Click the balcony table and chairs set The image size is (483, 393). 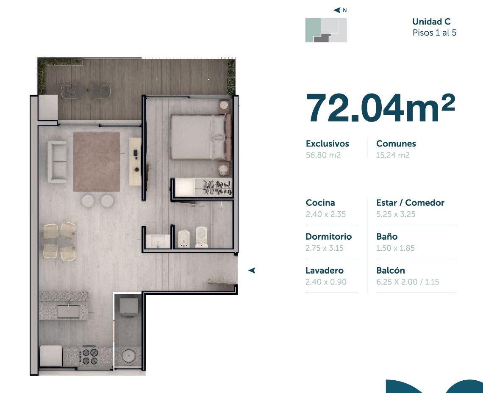click(x=86, y=91)
